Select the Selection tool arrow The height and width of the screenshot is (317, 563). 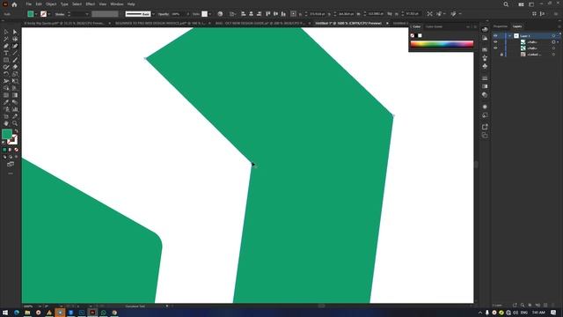(x=6, y=32)
